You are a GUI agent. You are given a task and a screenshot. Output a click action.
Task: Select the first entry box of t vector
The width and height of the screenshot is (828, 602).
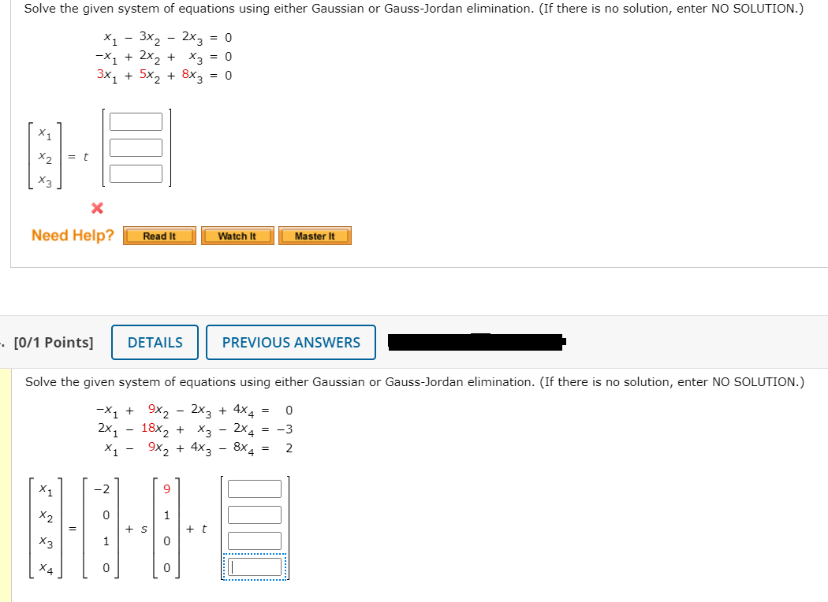(x=255, y=489)
